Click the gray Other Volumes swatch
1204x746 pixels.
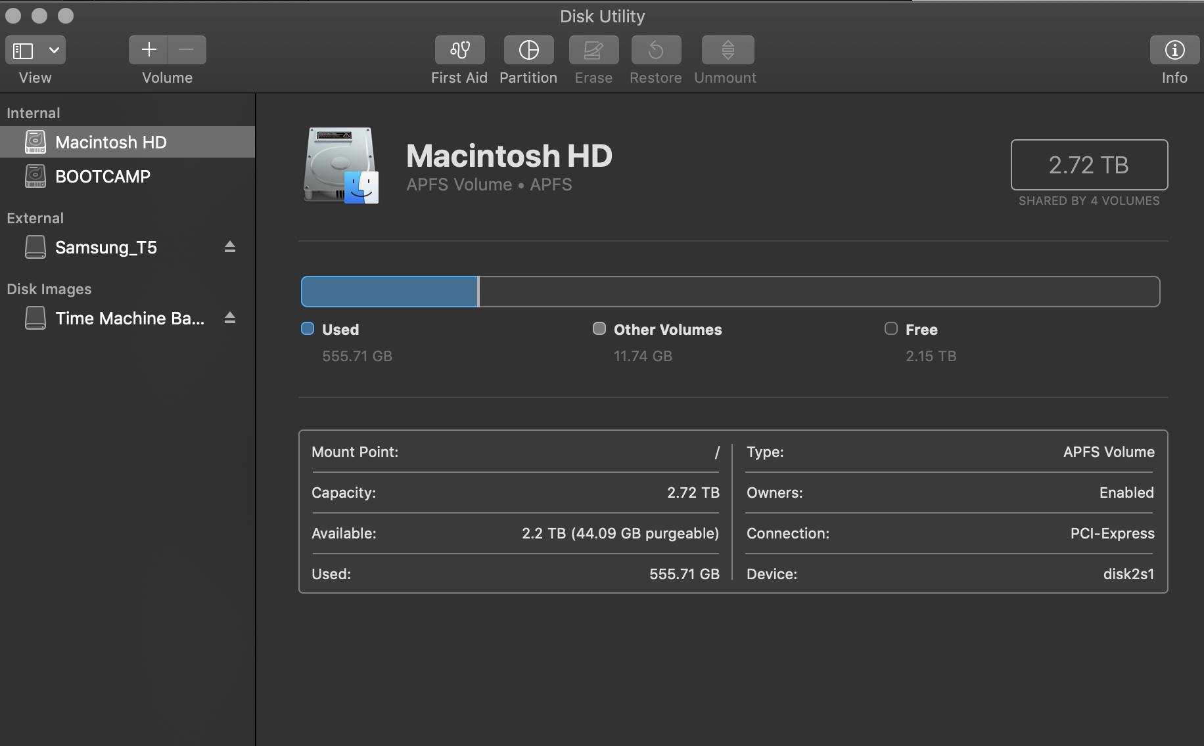pos(599,328)
